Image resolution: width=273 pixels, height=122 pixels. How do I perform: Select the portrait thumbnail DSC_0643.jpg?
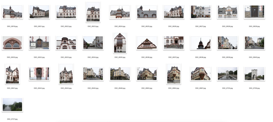tap(66, 74)
